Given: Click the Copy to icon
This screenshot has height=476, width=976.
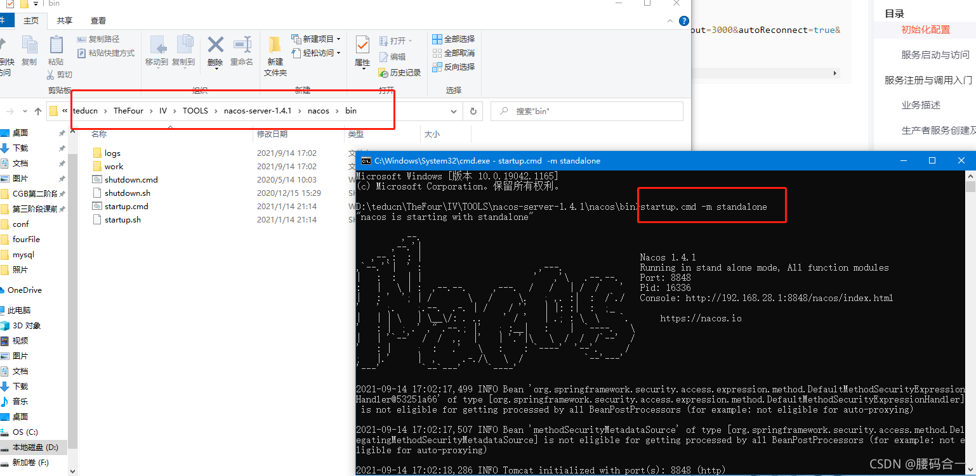Looking at the screenshot, I should [x=183, y=50].
